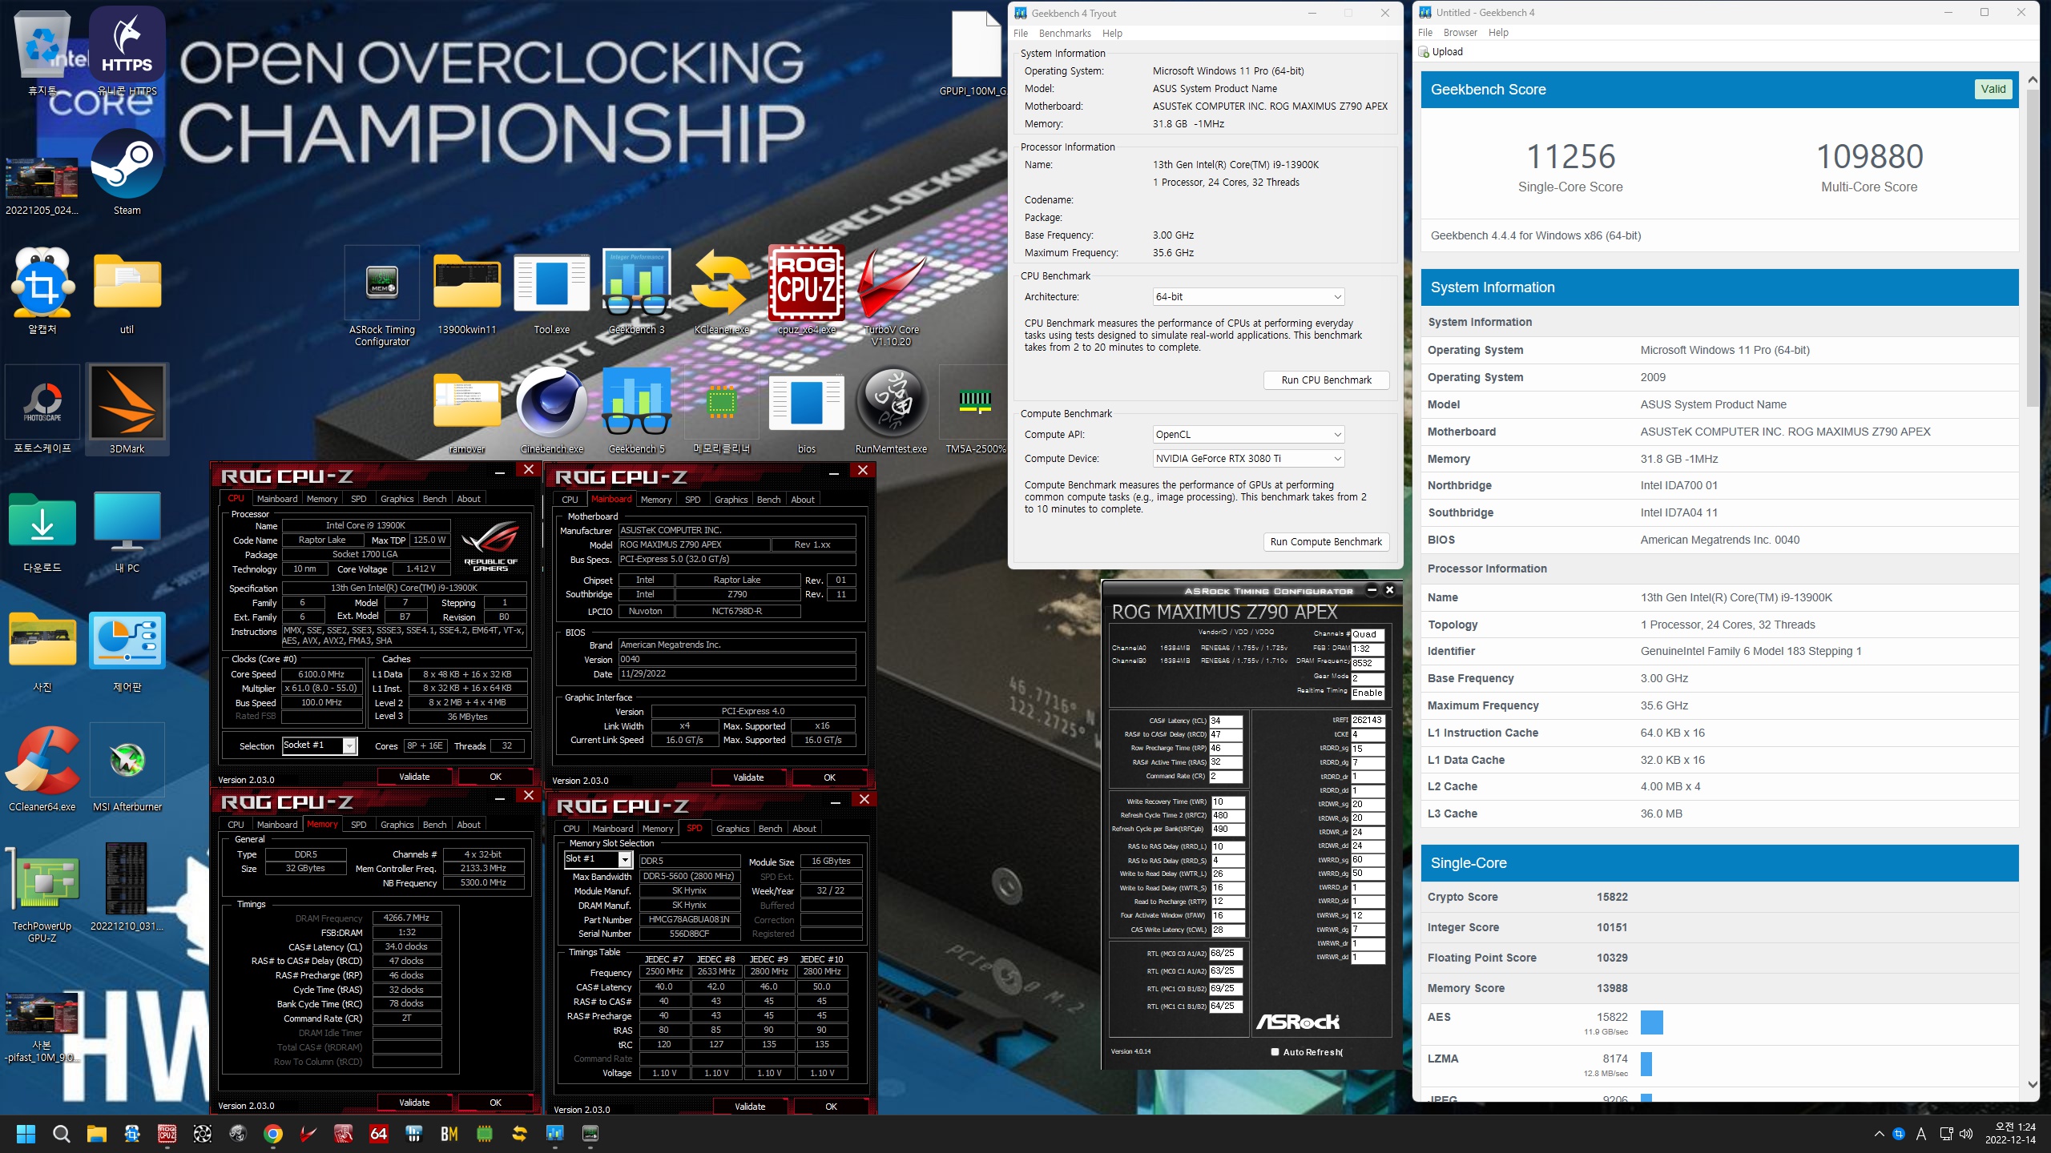The image size is (2051, 1153).
Task: Click Validate in the CPU-Z CPU tab window
Action: [414, 777]
